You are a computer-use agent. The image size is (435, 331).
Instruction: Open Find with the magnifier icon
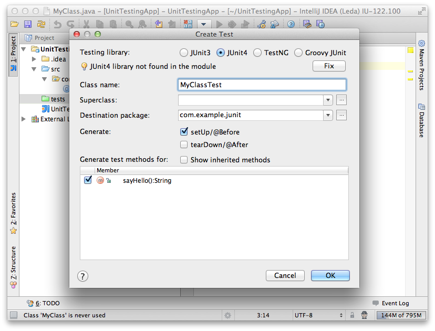[x=129, y=24]
